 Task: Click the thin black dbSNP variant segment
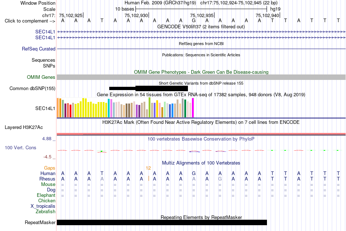[x=122, y=88]
